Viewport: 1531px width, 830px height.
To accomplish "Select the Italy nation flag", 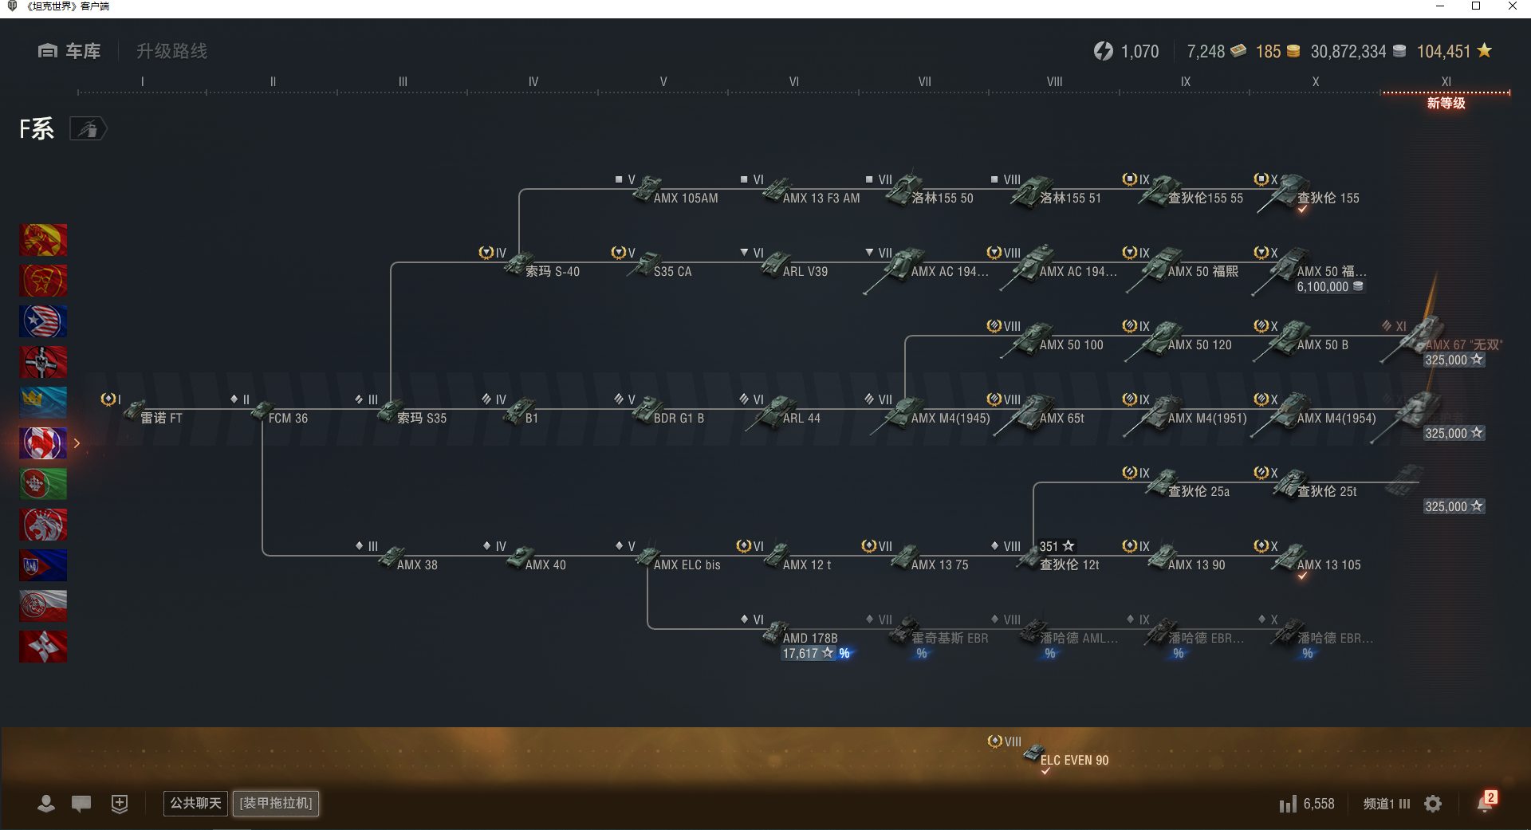I will [43, 484].
